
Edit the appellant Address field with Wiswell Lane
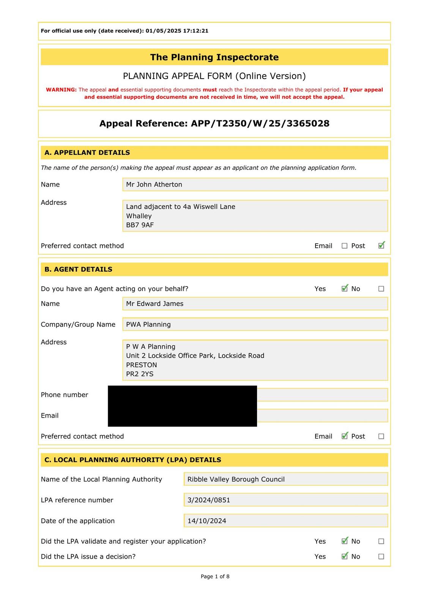(x=255, y=216)
